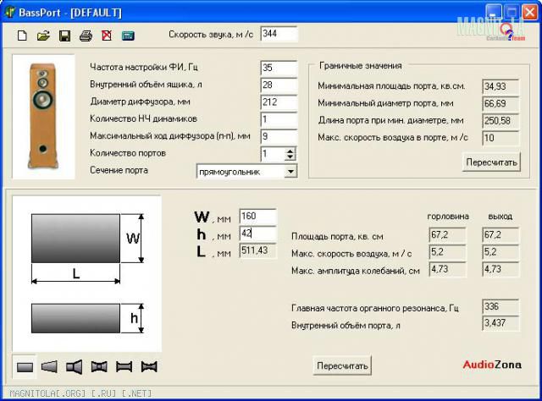Click the Диаметр диффузора input field
This screenshot has width=542, height=401.
click(279, 102)
